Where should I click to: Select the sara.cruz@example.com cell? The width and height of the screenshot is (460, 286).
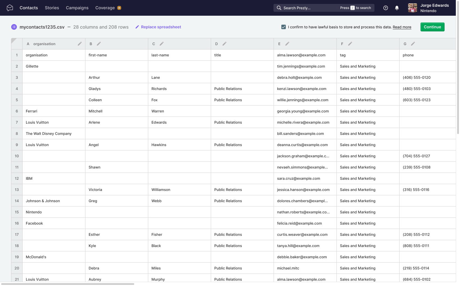click(305, 178)
